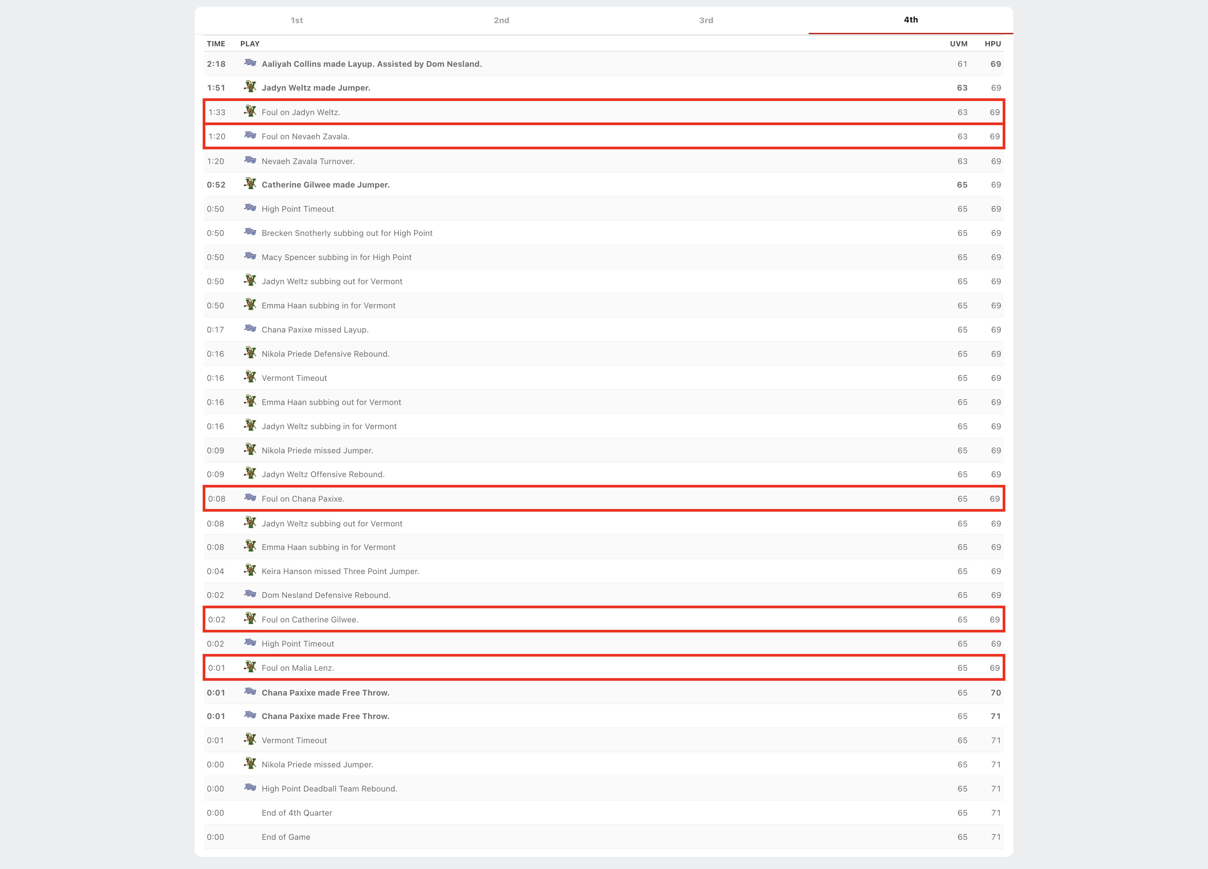Click the Foul on Catherine Gilwee play text
Image resolution: width=1208 pixels, height=869 pixels.
point(309,620)
